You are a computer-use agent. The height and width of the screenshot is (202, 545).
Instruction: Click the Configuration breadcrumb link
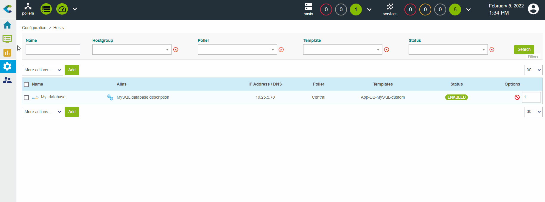[x=34, y=28]
